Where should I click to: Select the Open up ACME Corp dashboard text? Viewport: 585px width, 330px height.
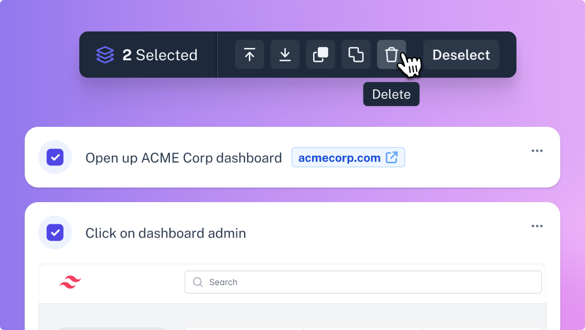pos(183,158)
